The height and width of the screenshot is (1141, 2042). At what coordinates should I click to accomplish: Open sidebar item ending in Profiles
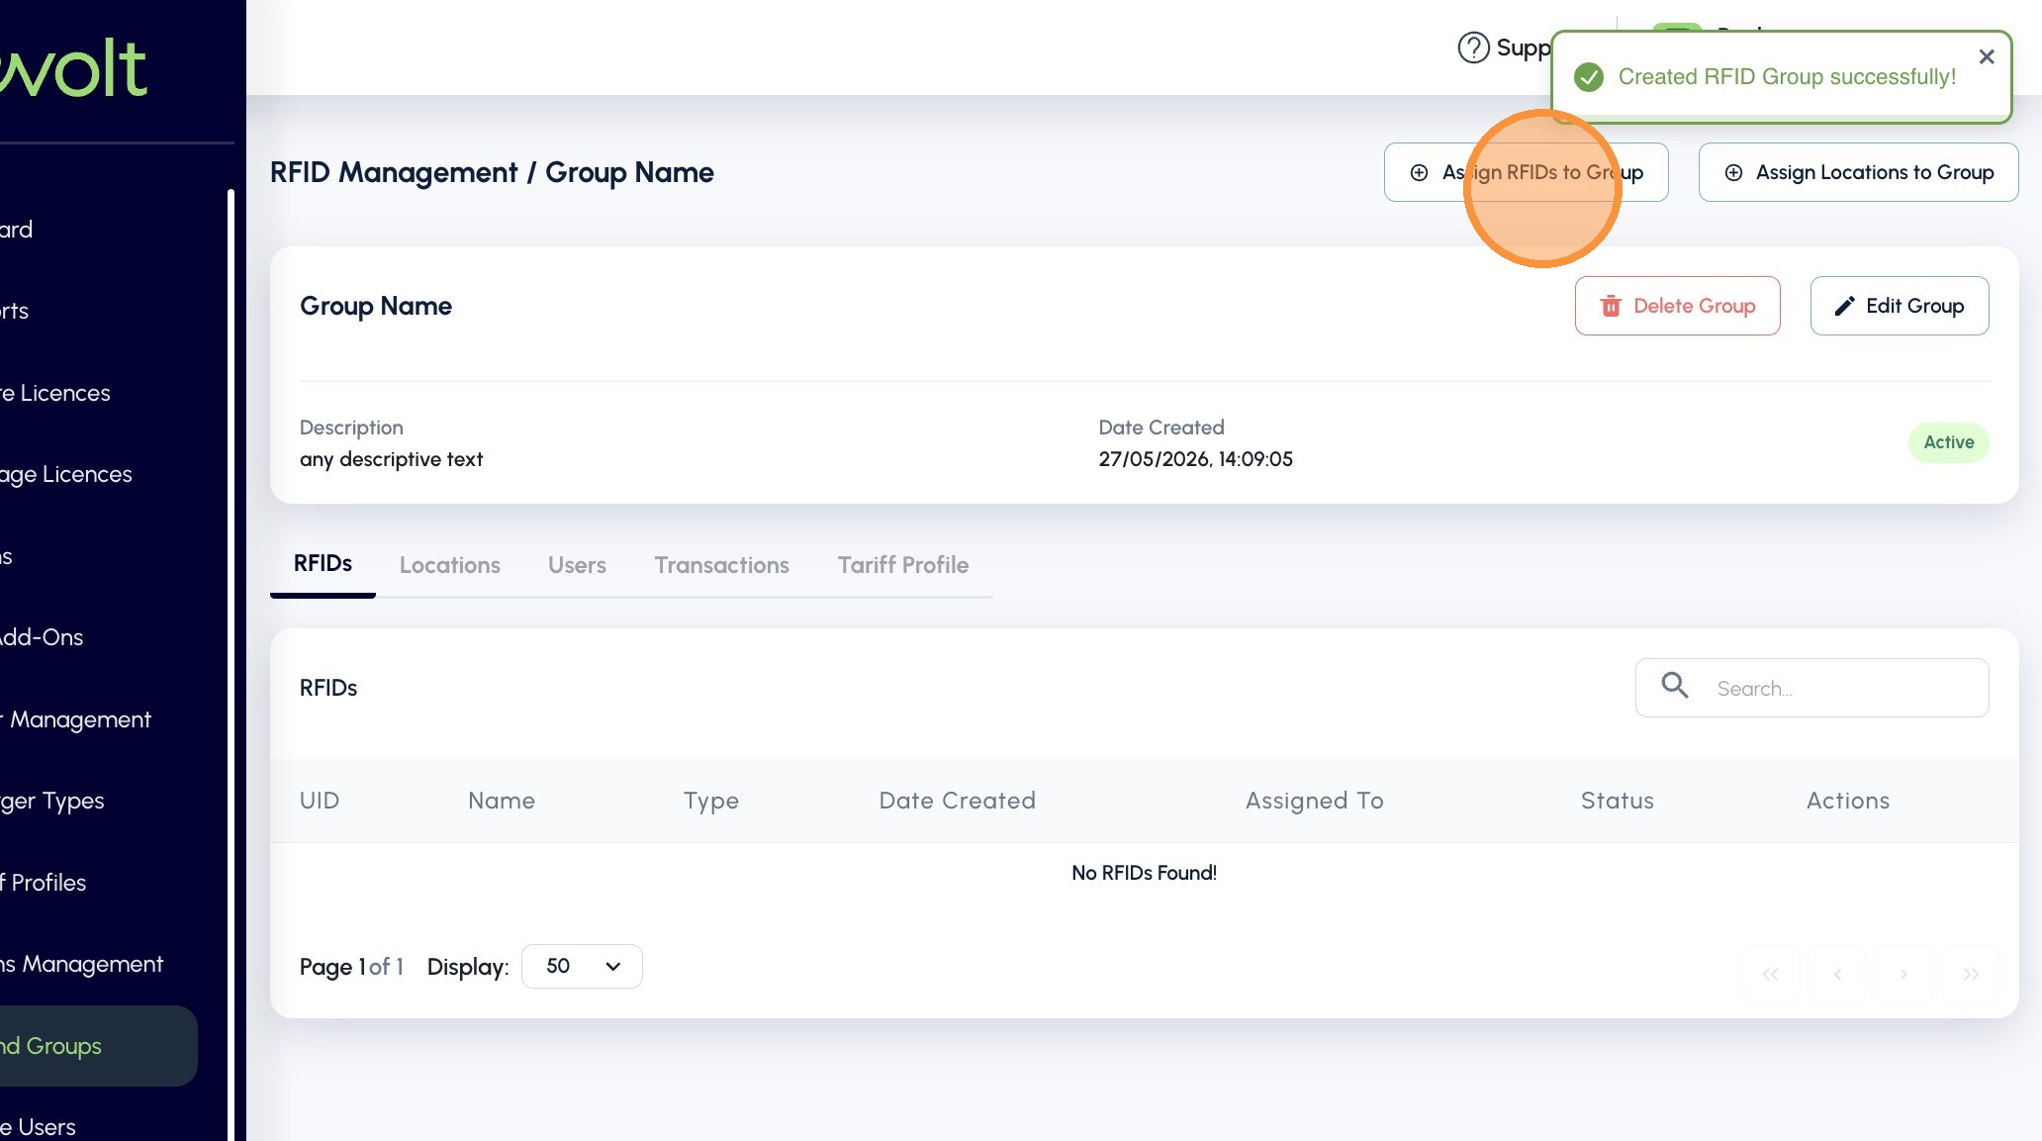click(43, 883)
